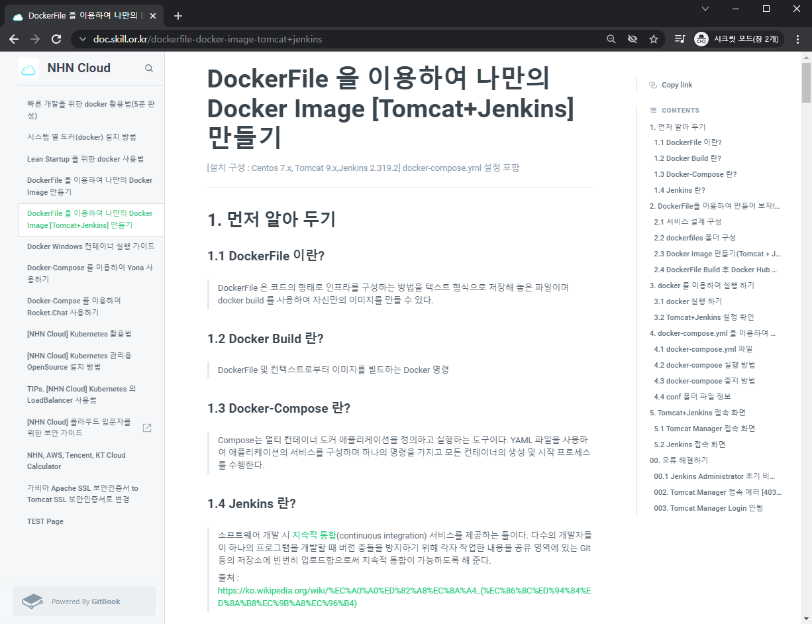Image resolution: width=812 pixels, height=624 pixels.
Task: Jump to '2.4 DockerFile Build 후 Docker Hub' in contents
Action: [715, 270]
